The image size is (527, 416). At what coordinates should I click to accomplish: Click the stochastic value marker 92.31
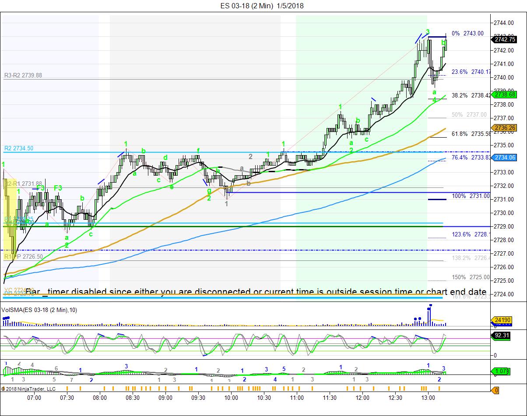coord(502,336)
